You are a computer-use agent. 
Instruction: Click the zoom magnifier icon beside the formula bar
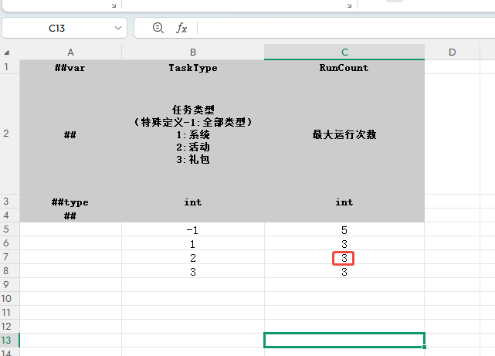point(158,28)
